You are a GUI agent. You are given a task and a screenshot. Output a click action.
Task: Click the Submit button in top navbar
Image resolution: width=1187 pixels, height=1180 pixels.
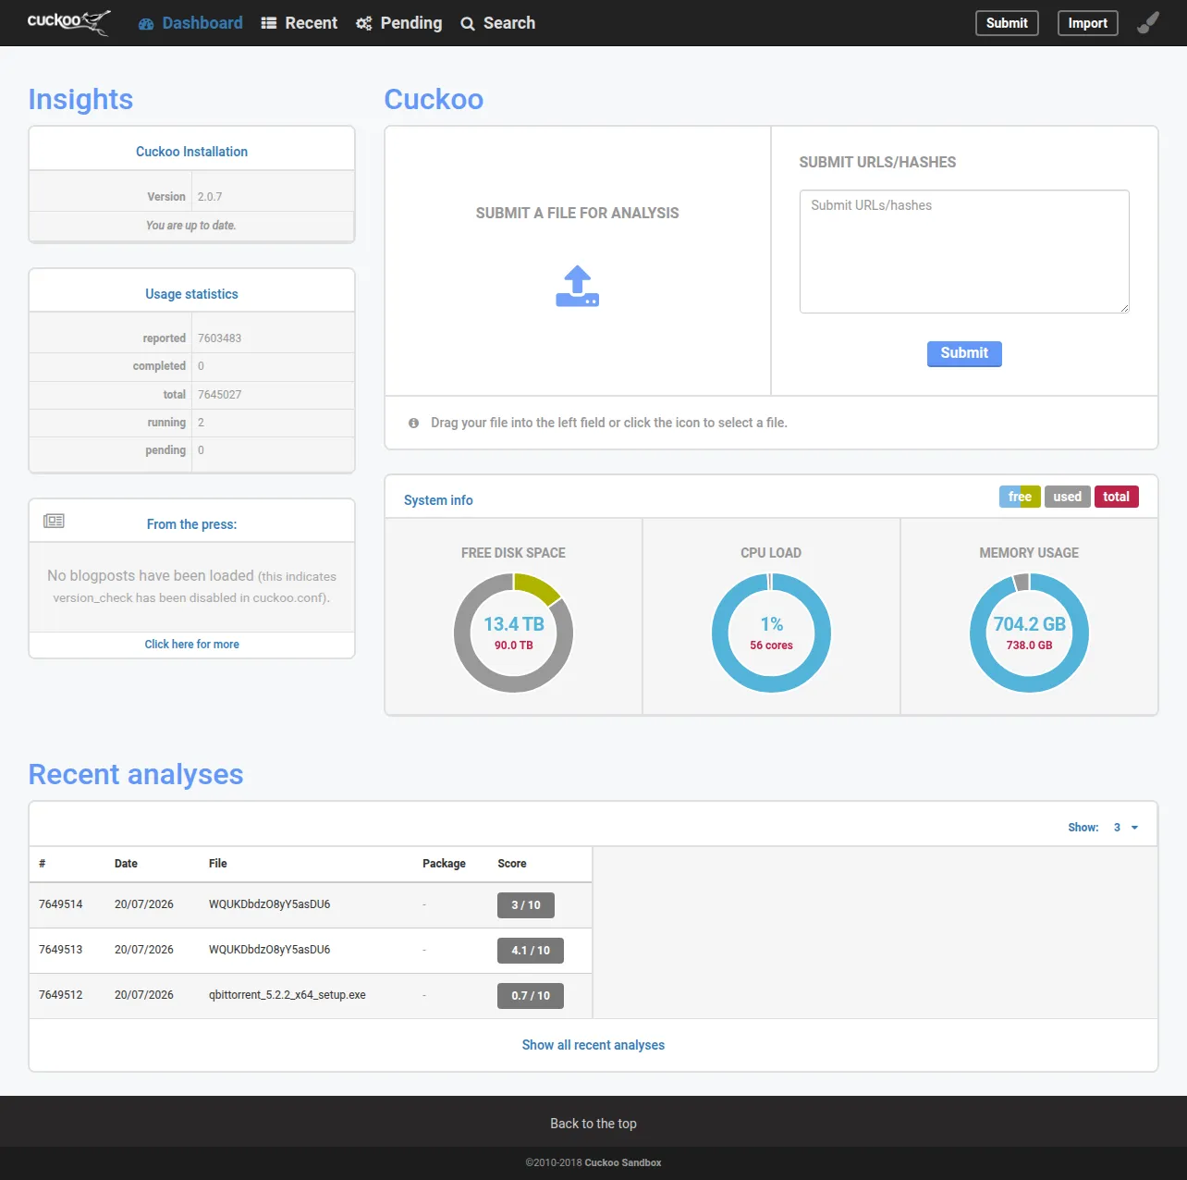click(x=1007, y=23)
